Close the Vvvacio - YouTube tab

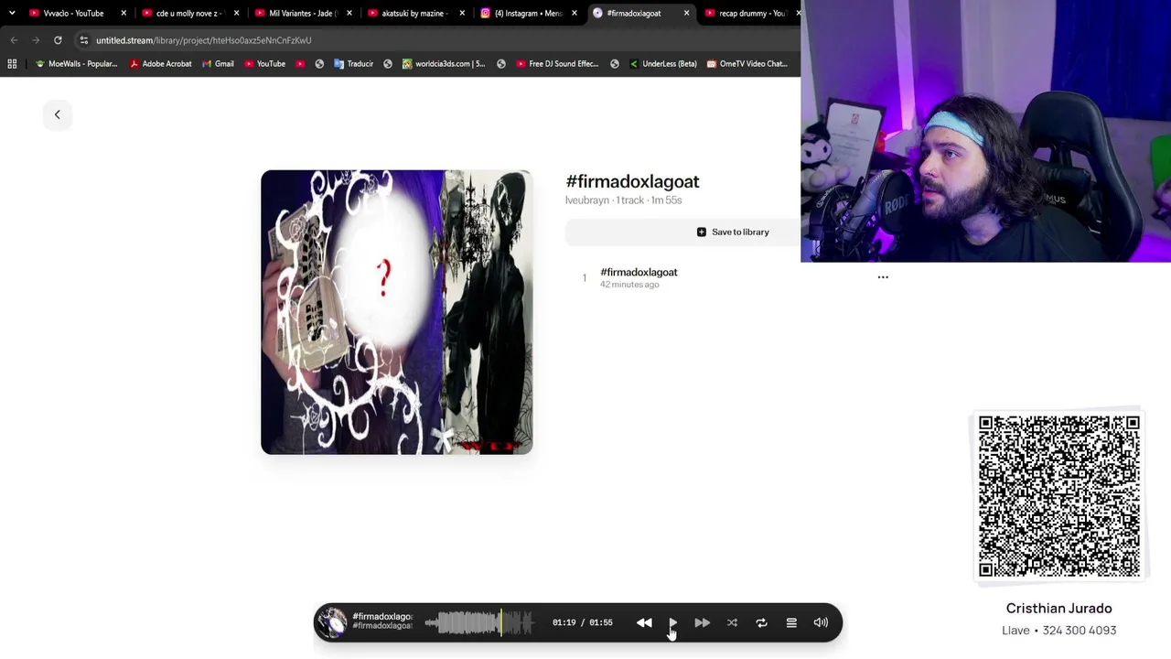pos(124,13)
